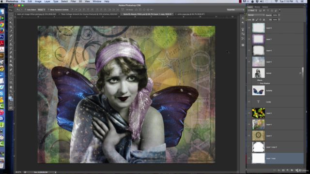Hide the selected Layer 1 copy layer
Viewport: 310px width, 174px height.
click(249, 158)
